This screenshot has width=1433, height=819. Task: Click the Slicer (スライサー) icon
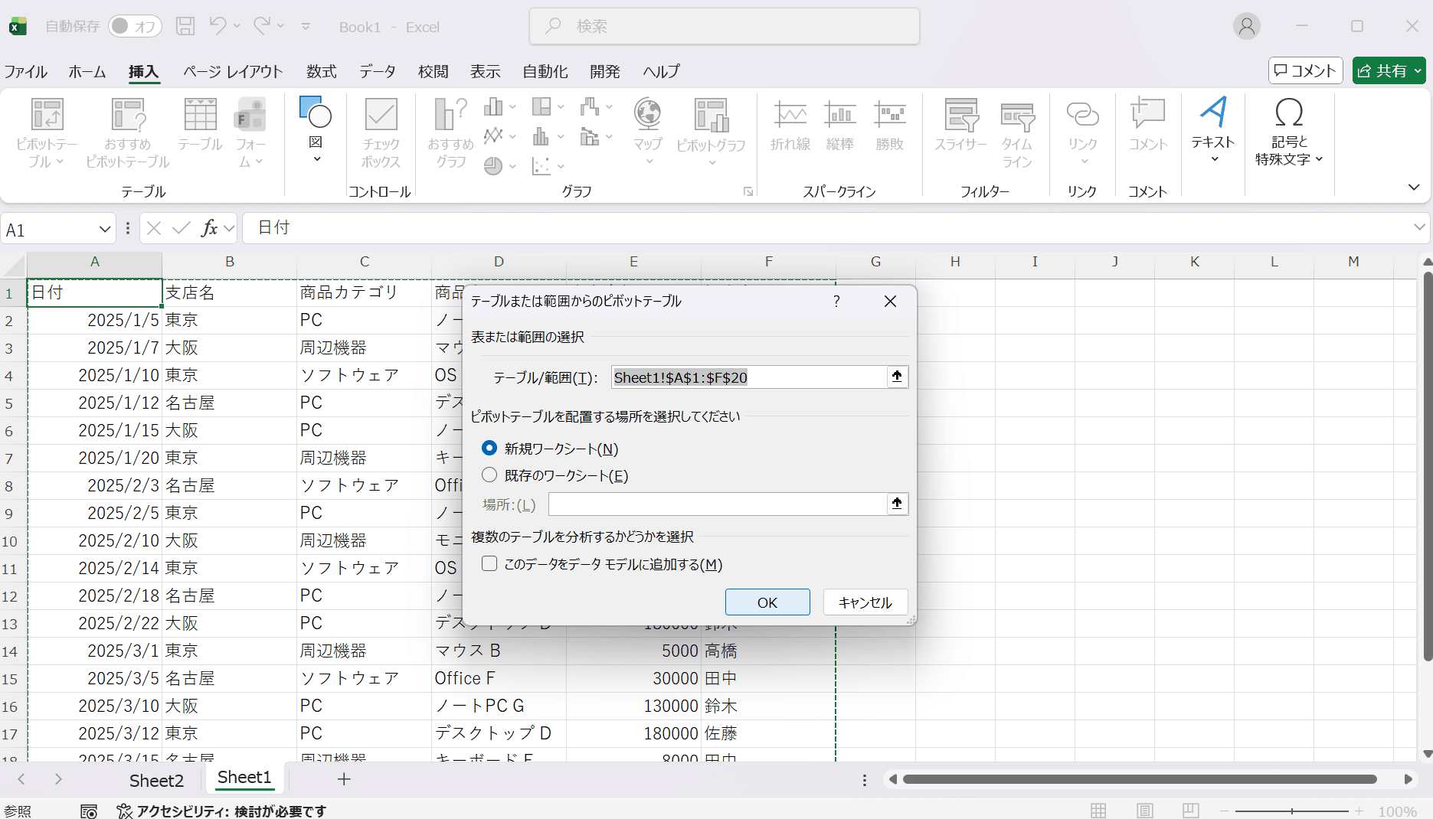click(960, 115)
